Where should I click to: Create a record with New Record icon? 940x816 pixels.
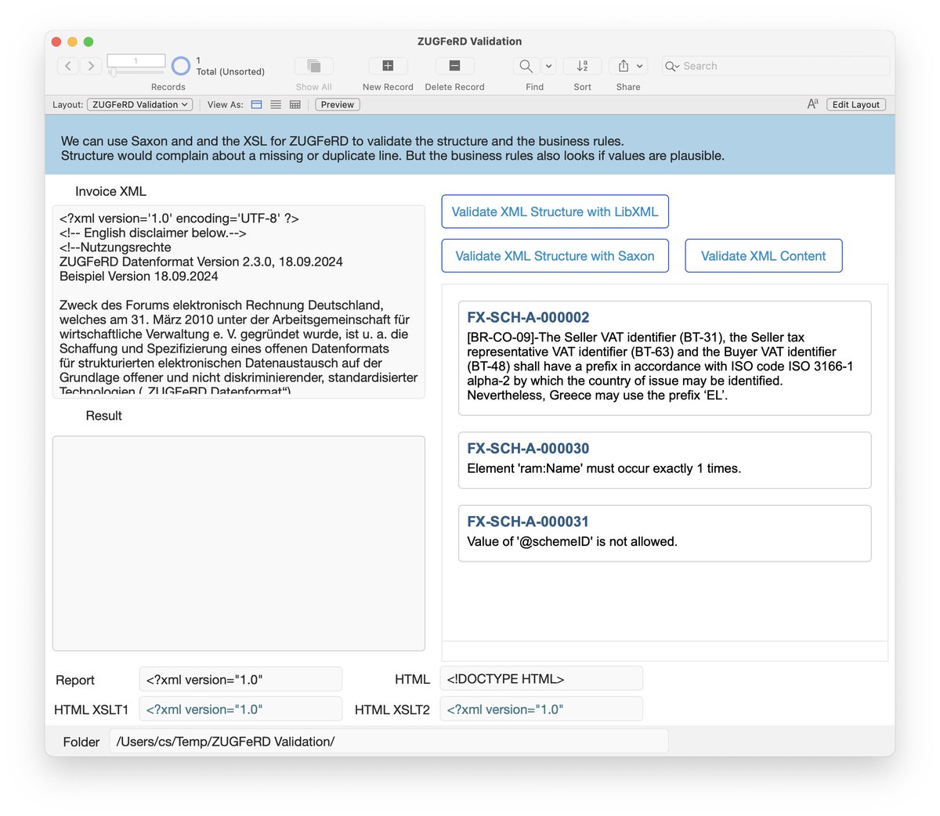point(388,66)
